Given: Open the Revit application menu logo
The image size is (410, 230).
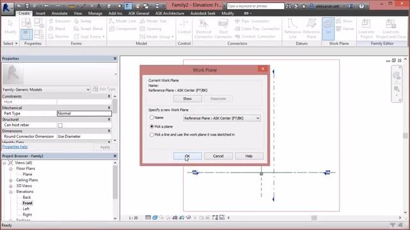Looking at the screenshot, I should tap(7, 7).
